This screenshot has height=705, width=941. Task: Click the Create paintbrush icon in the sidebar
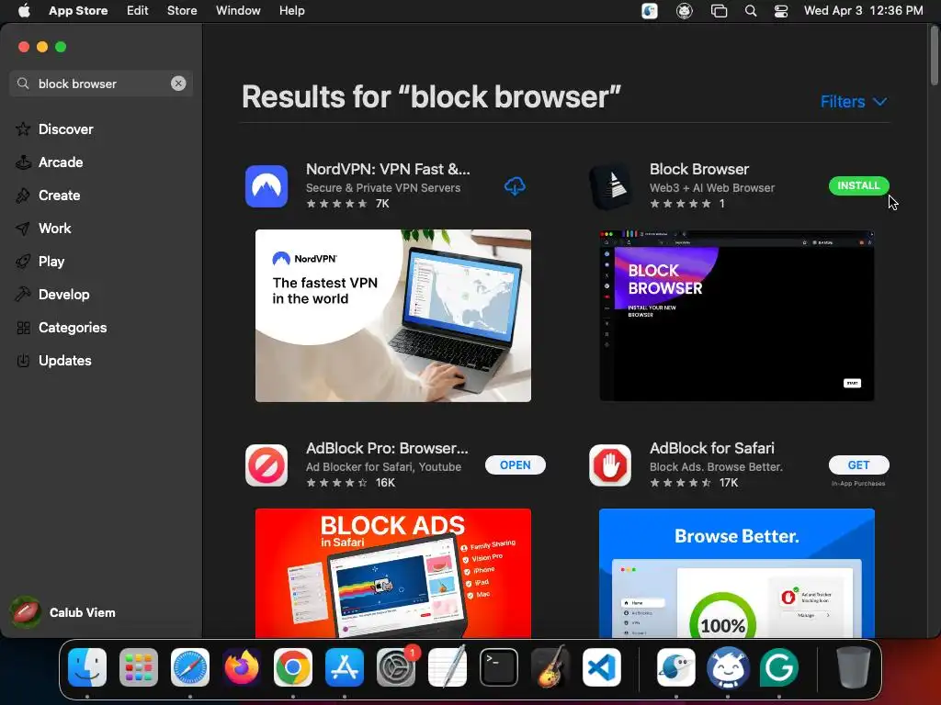tap(23, 195)
